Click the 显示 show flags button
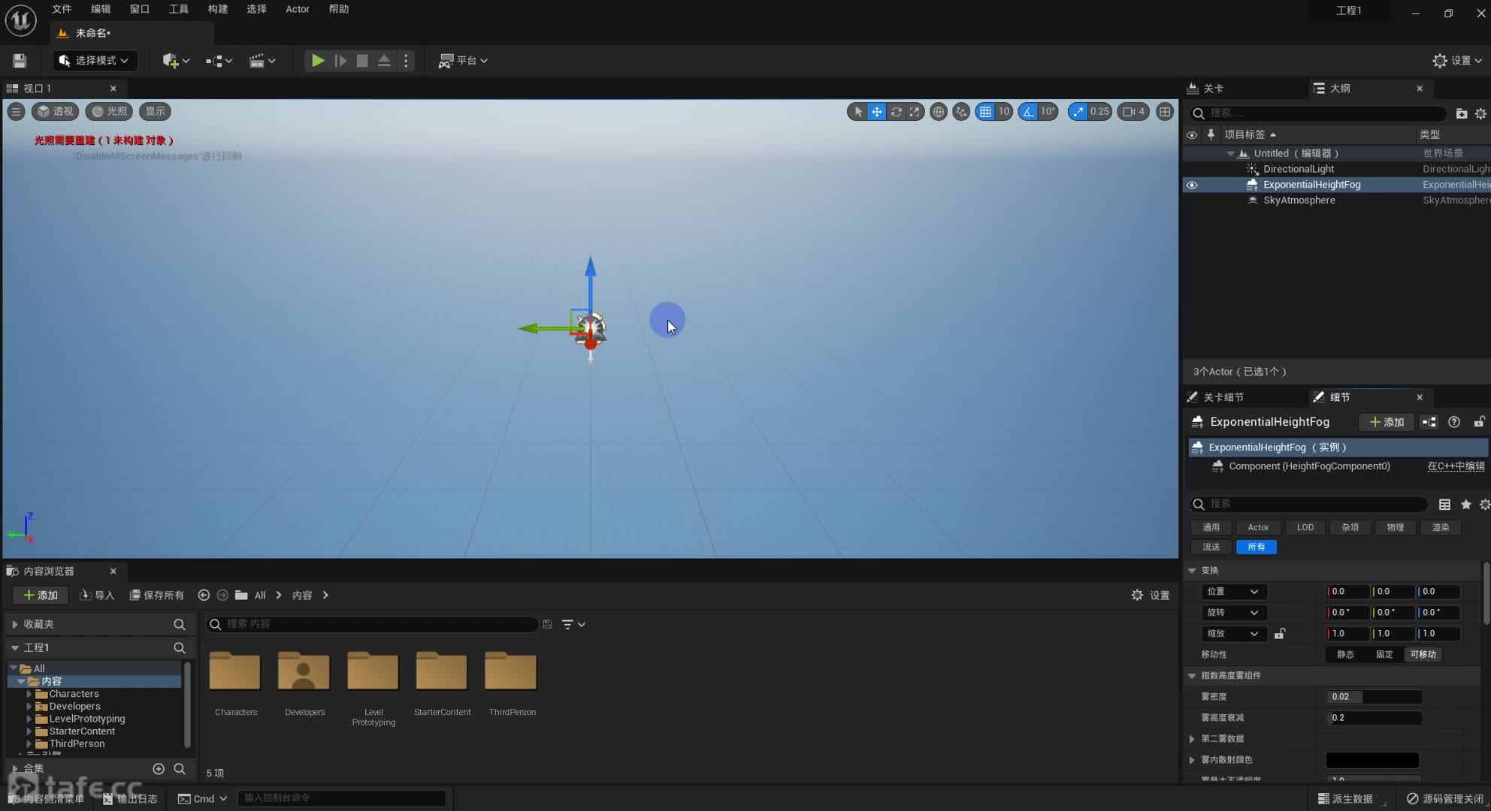Image resolution: width=1491 pixels, height=811 pixels. click(x=156, y=112)
